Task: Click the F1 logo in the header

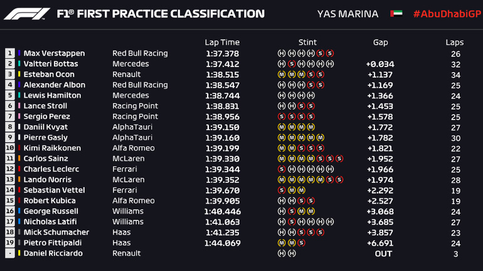Action: [x=26, y=14]
